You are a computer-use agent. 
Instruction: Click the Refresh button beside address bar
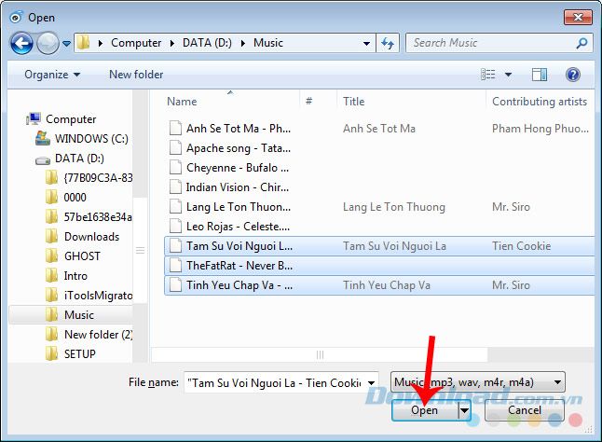point(388,43)
